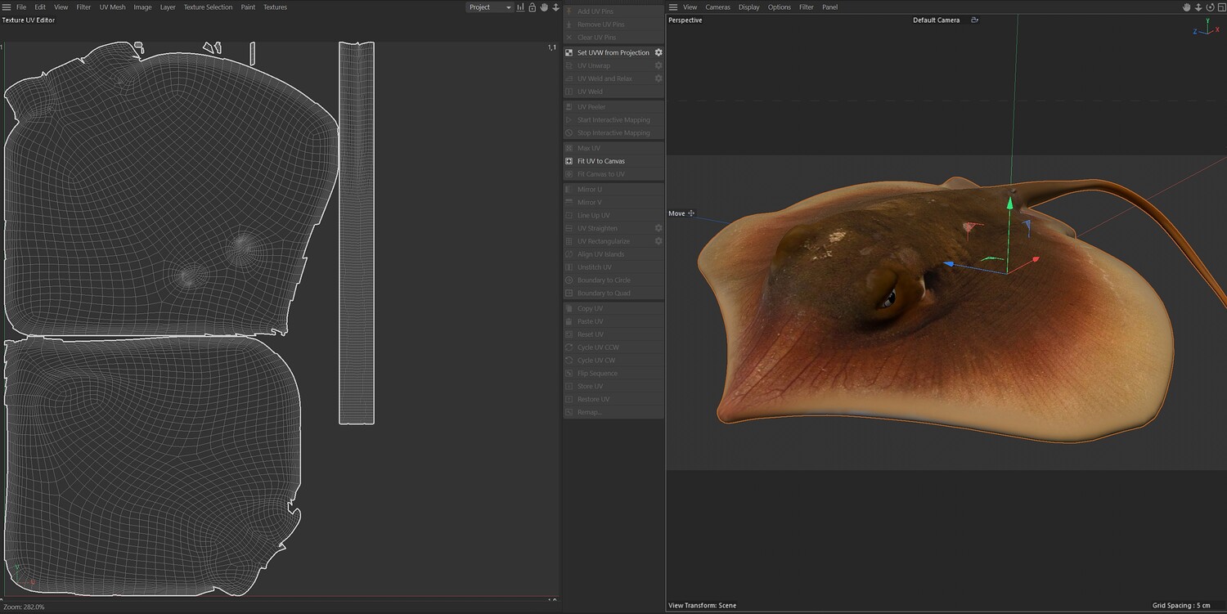Click the Fit UV to Canvas command
The height and width of the screenshot is (614, 1227).
click(601, 161)
